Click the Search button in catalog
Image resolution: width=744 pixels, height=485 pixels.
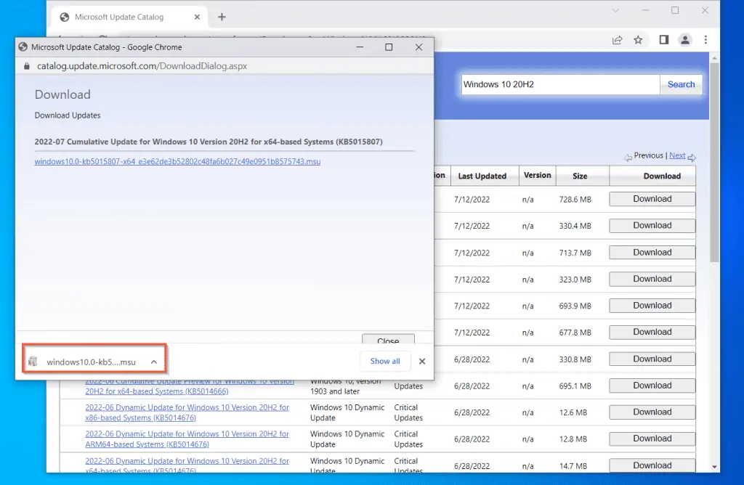(681, 84)
